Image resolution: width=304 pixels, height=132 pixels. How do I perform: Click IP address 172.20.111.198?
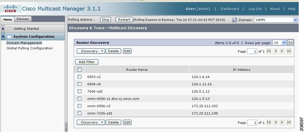click(205, 113)
